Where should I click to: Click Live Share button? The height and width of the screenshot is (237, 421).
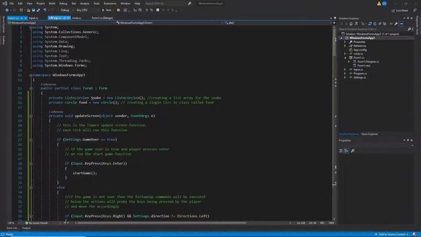399,11
